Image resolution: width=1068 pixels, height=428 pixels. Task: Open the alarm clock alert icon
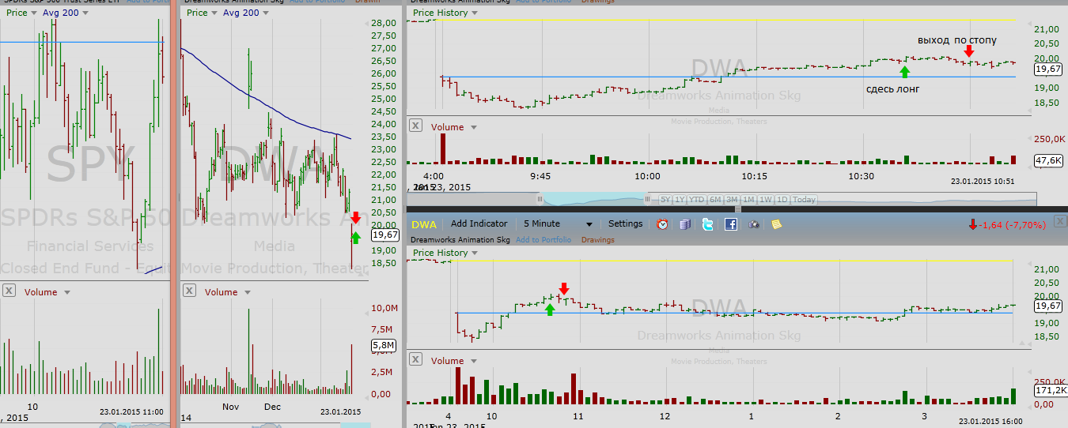tap(663, 224)
